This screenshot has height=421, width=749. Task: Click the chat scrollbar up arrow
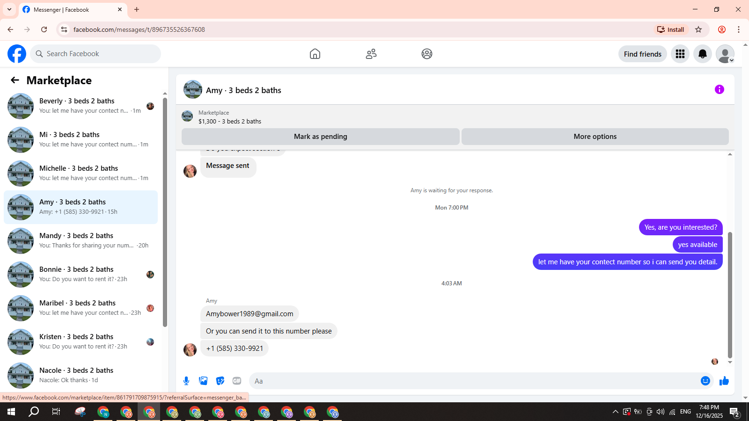point(730,154)
